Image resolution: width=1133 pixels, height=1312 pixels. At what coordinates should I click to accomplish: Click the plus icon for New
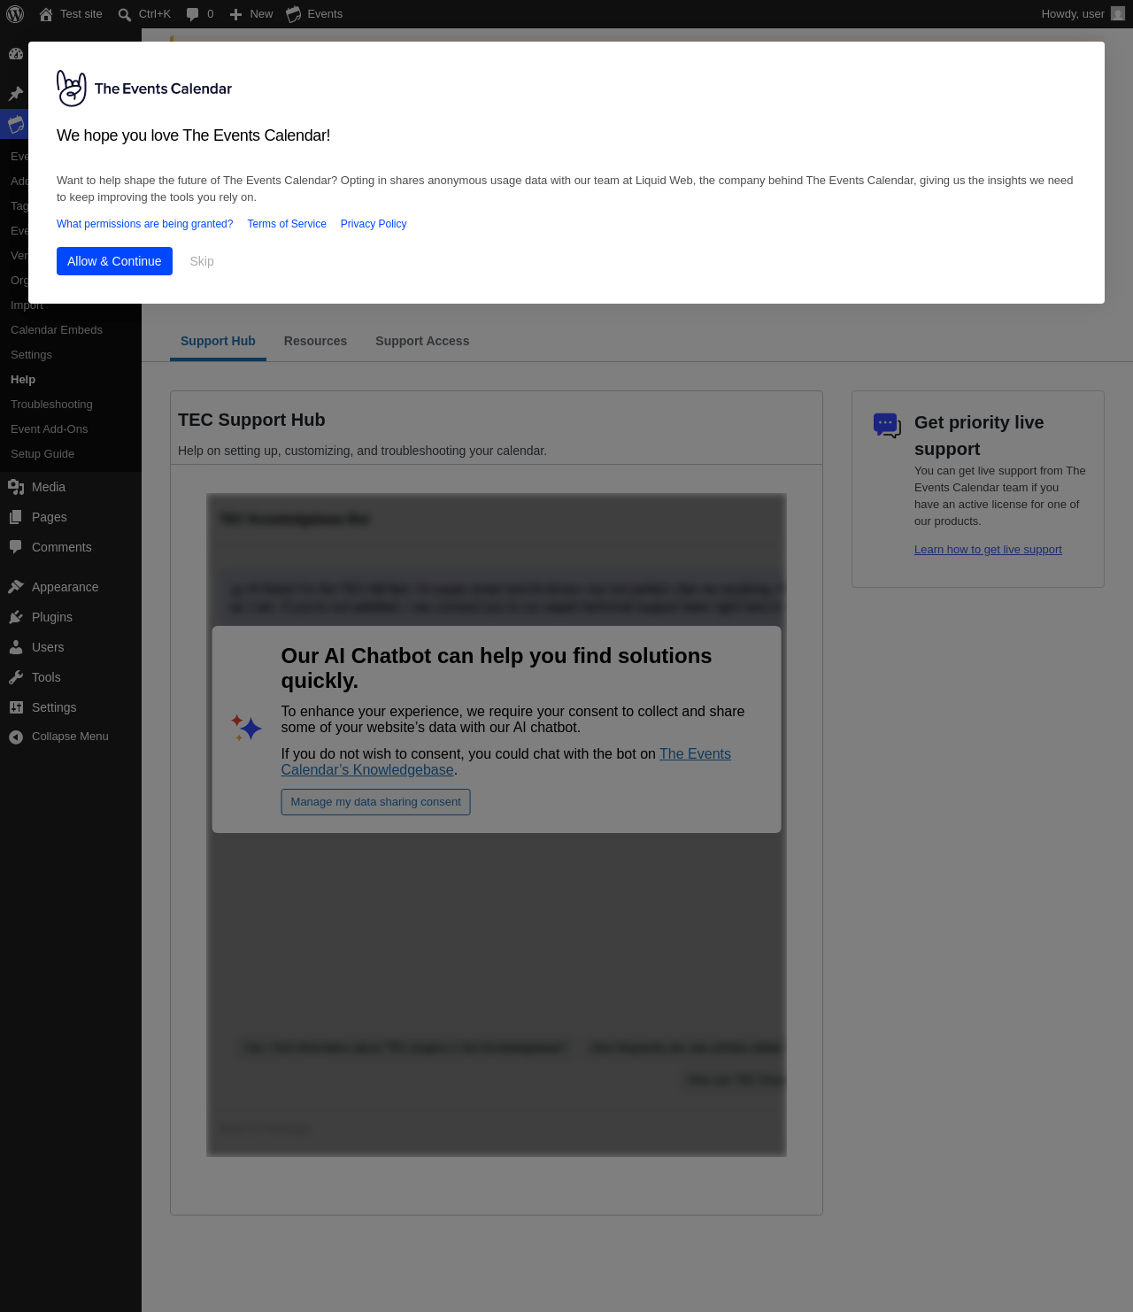click(x=236, y=14)
